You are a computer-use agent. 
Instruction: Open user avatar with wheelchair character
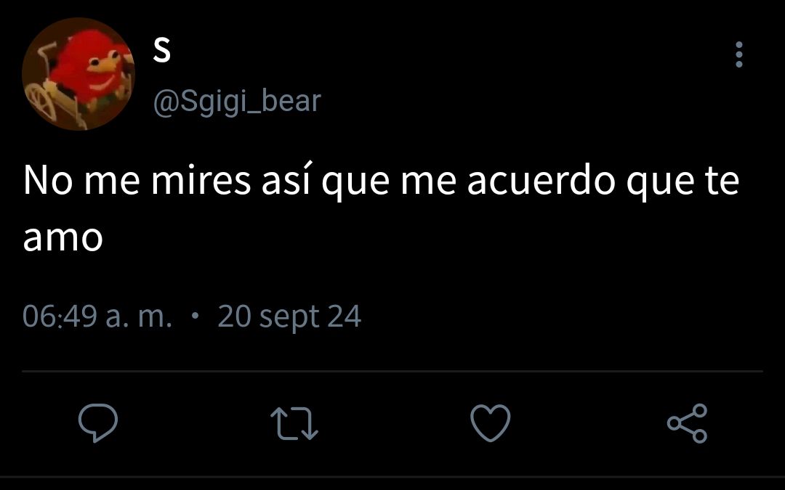[78, 74]
